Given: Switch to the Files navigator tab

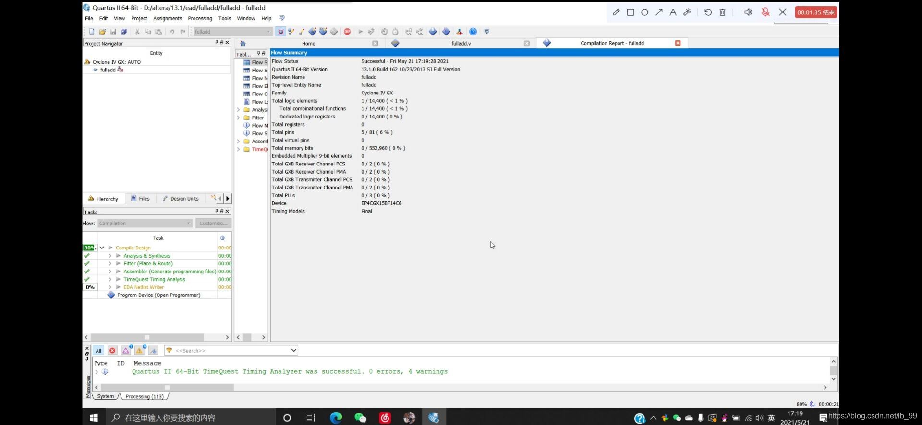Looking at the screenshot, I should (x=141, y=199).
